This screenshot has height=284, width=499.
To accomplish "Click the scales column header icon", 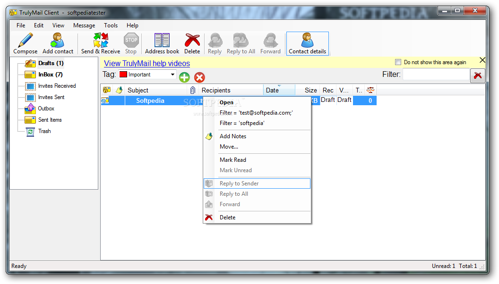I will coord(370,90).
